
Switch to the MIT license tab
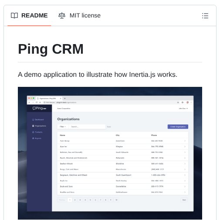(x=79, y=16)
